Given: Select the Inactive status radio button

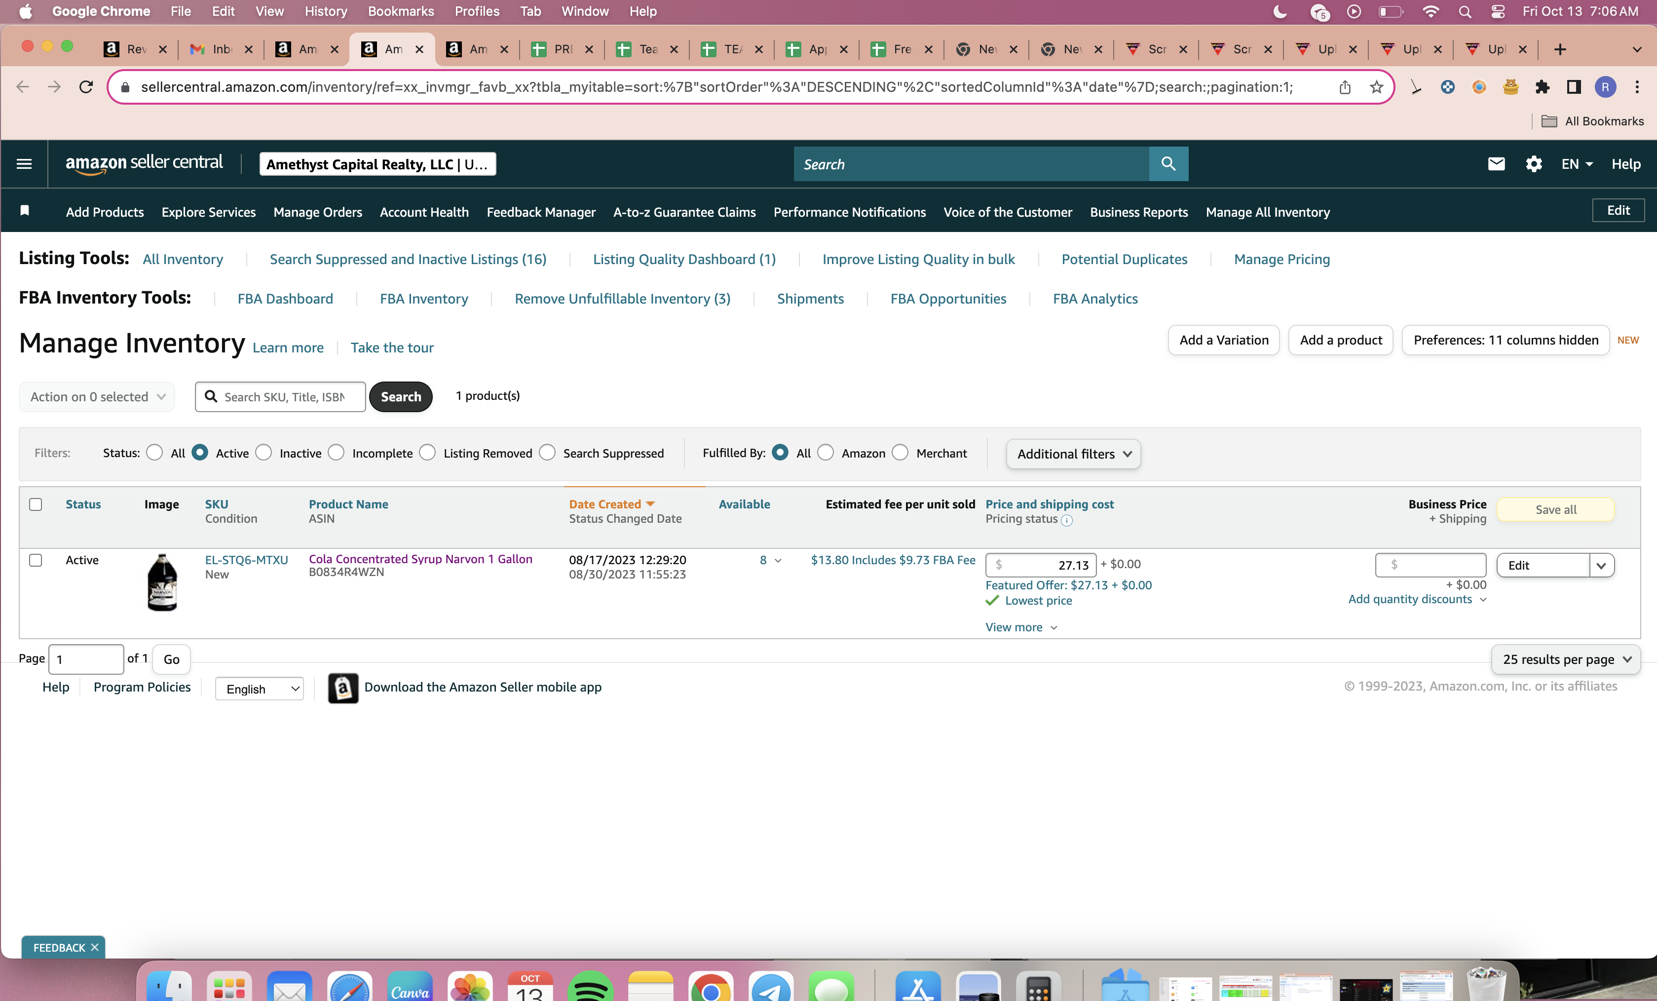Looking at the screenshot, I should tap(264, 453).
